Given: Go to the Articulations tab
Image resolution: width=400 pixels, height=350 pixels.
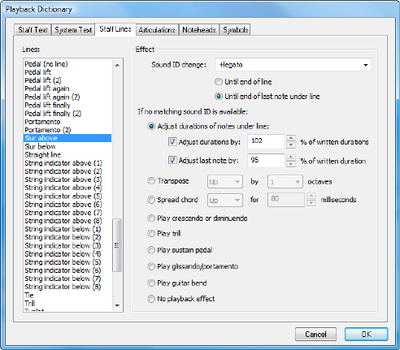Looking at the screenshot, I should pyautogui.click(x=157, y=30).
